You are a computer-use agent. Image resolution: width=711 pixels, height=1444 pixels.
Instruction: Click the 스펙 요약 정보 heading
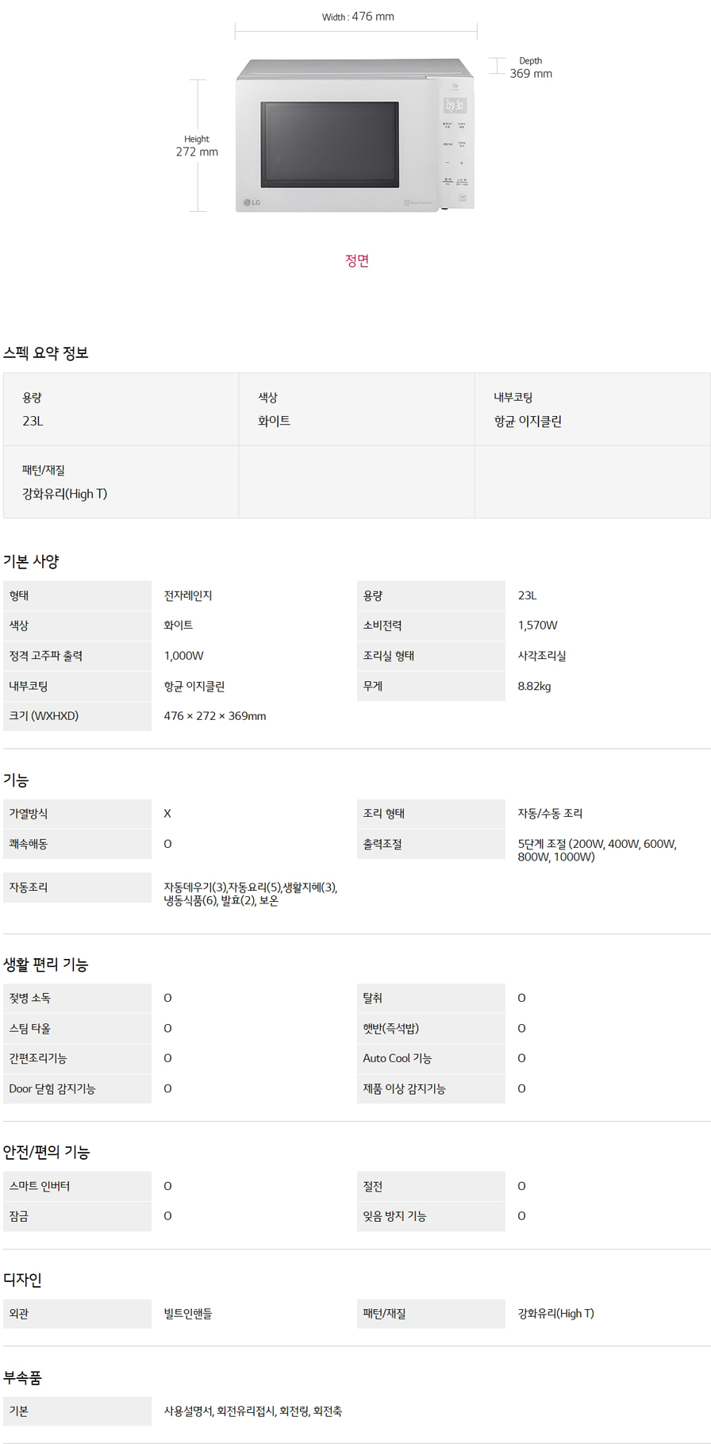coord(46,353)
